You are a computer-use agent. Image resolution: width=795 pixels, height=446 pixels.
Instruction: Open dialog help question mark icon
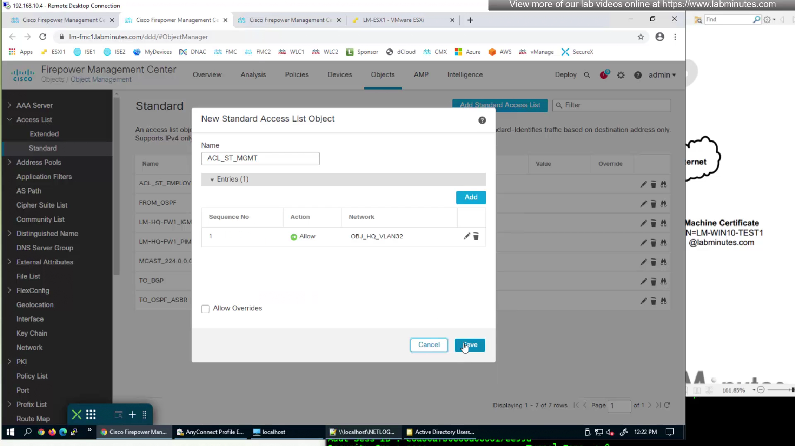[482, 120]
